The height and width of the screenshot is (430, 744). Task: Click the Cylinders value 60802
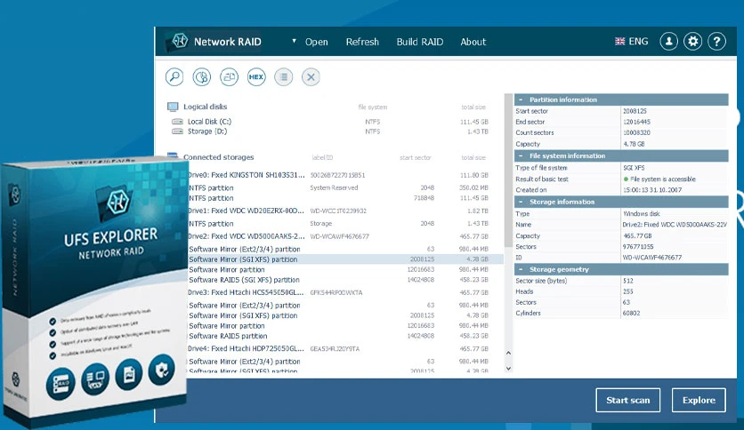coord(631,313)
